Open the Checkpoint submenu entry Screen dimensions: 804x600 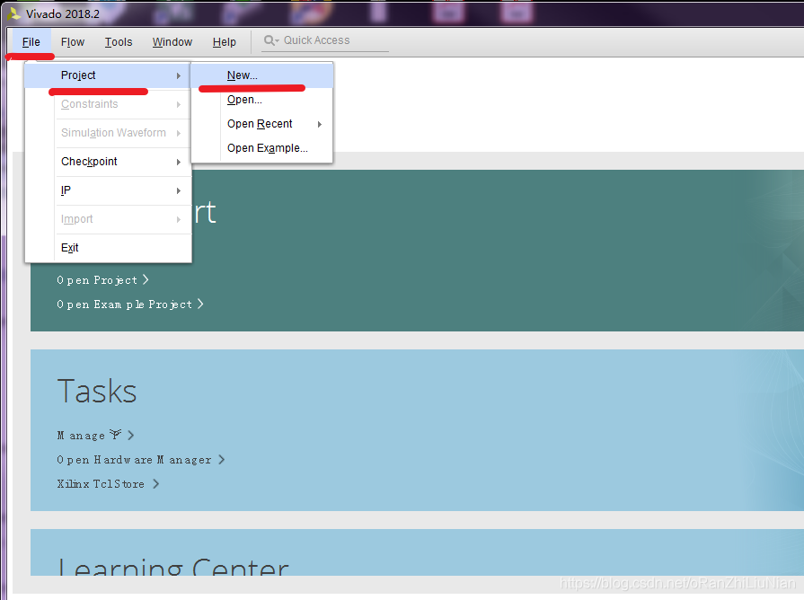108,162
